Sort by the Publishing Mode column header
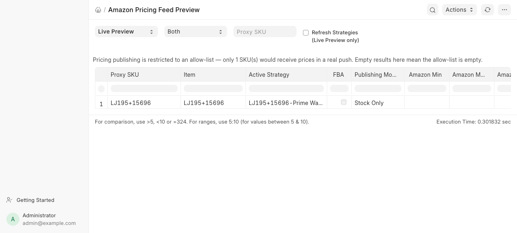The height and width of the screenshot is (233, 517). click(x=378, y=75)
